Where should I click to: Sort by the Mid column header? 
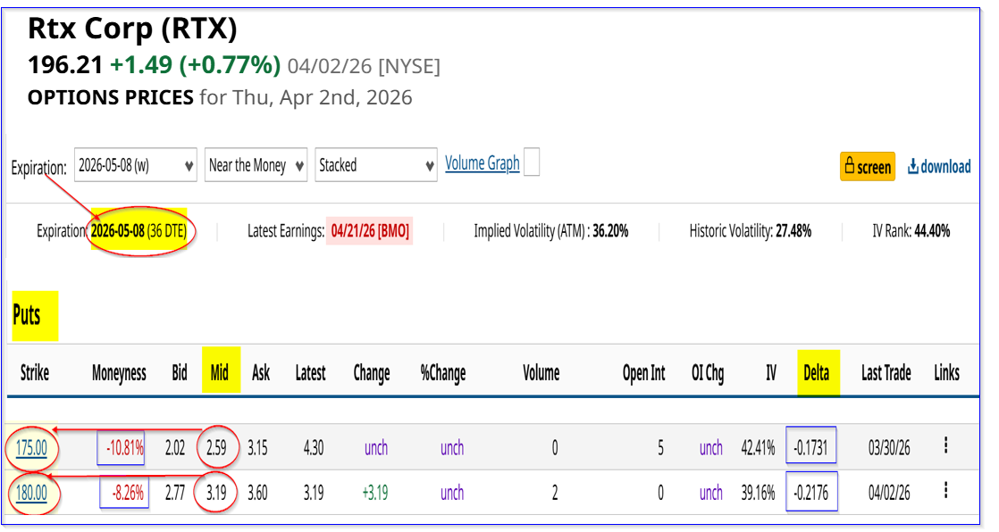pos(220,373)
